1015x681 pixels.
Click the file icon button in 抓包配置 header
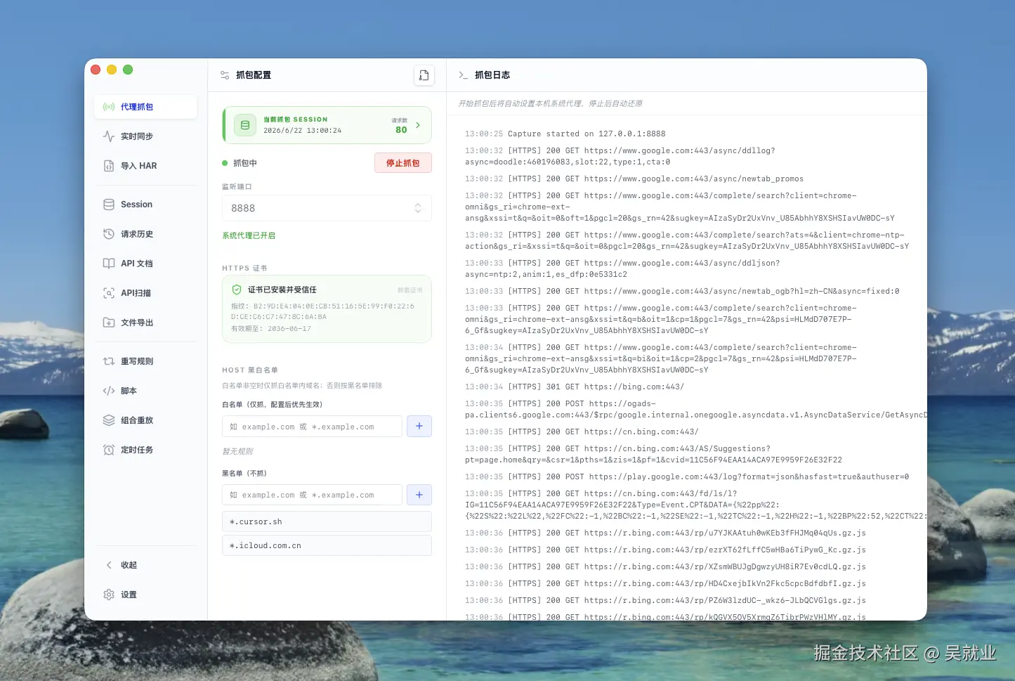coord(424,75)
